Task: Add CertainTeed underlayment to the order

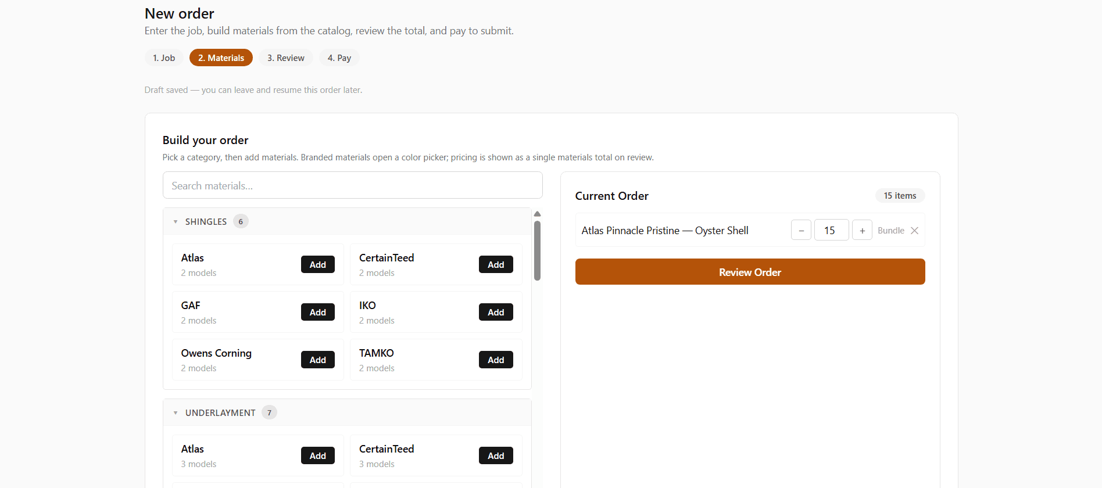Action: [x=496, y=455]
